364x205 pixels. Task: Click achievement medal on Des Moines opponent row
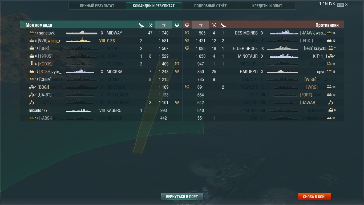coord(187,33)
